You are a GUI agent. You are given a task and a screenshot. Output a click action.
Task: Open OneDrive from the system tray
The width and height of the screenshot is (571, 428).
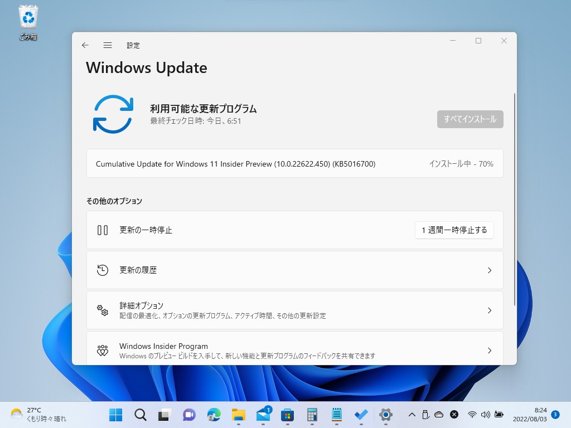coord(438,415)
